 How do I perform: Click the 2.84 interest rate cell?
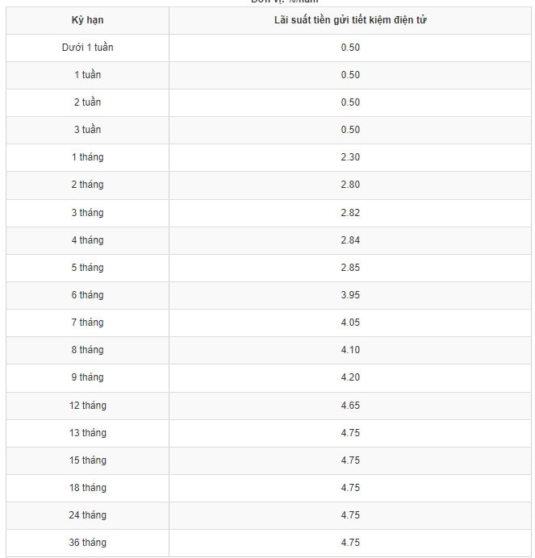click(350, 240)
